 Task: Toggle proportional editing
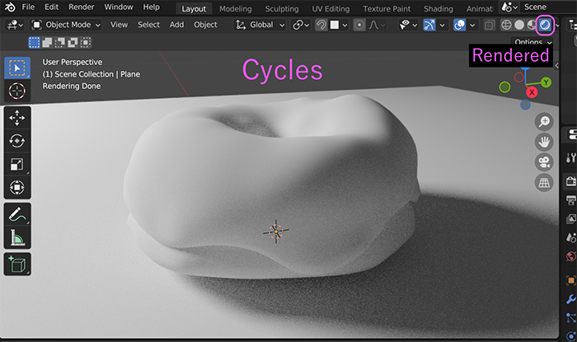[359, 25]
